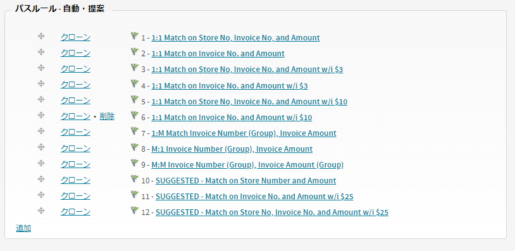
Task: Click the move handle for rule 3
Action: click(41, 68)
